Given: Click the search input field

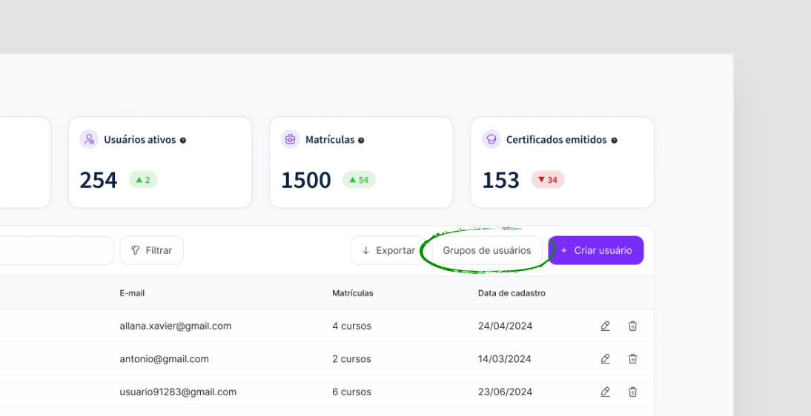Looking at the screenshot, I should coord(57,251).
